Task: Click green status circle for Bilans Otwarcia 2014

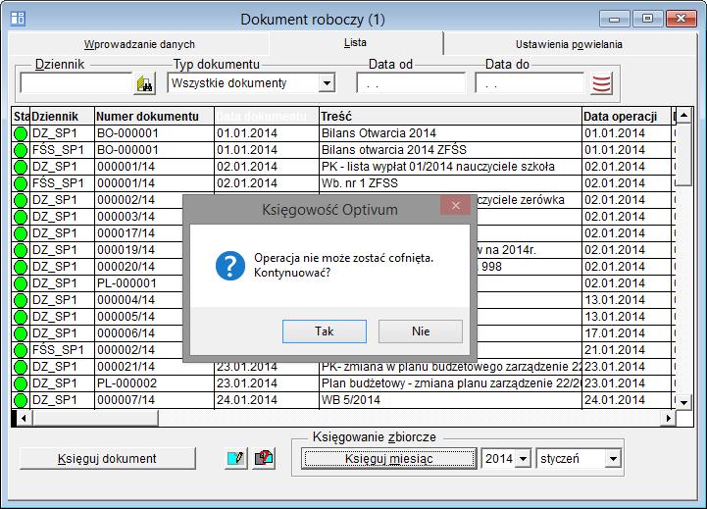Action: click(x=21, y=133)
